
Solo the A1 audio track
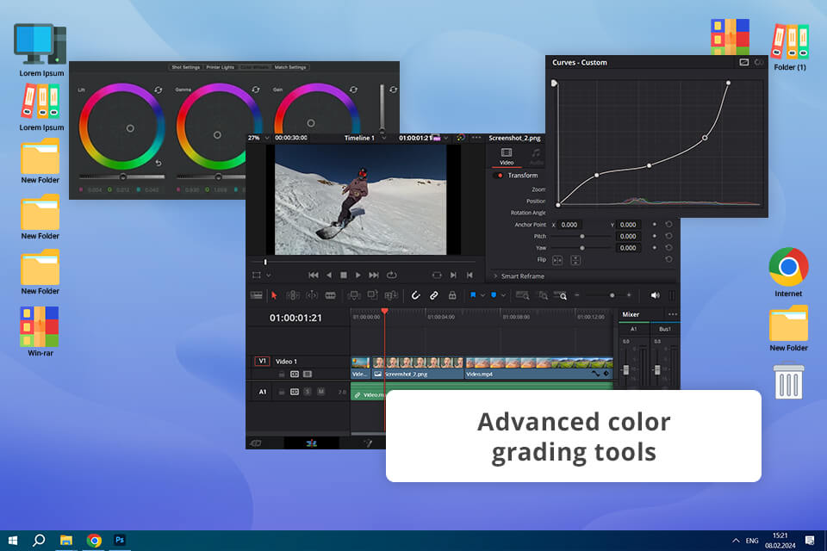pyautogui.click(x=308, y=392)
